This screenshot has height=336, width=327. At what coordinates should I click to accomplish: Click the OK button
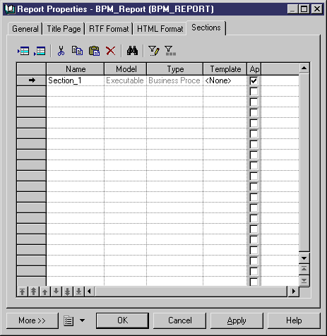pos(122,320)
